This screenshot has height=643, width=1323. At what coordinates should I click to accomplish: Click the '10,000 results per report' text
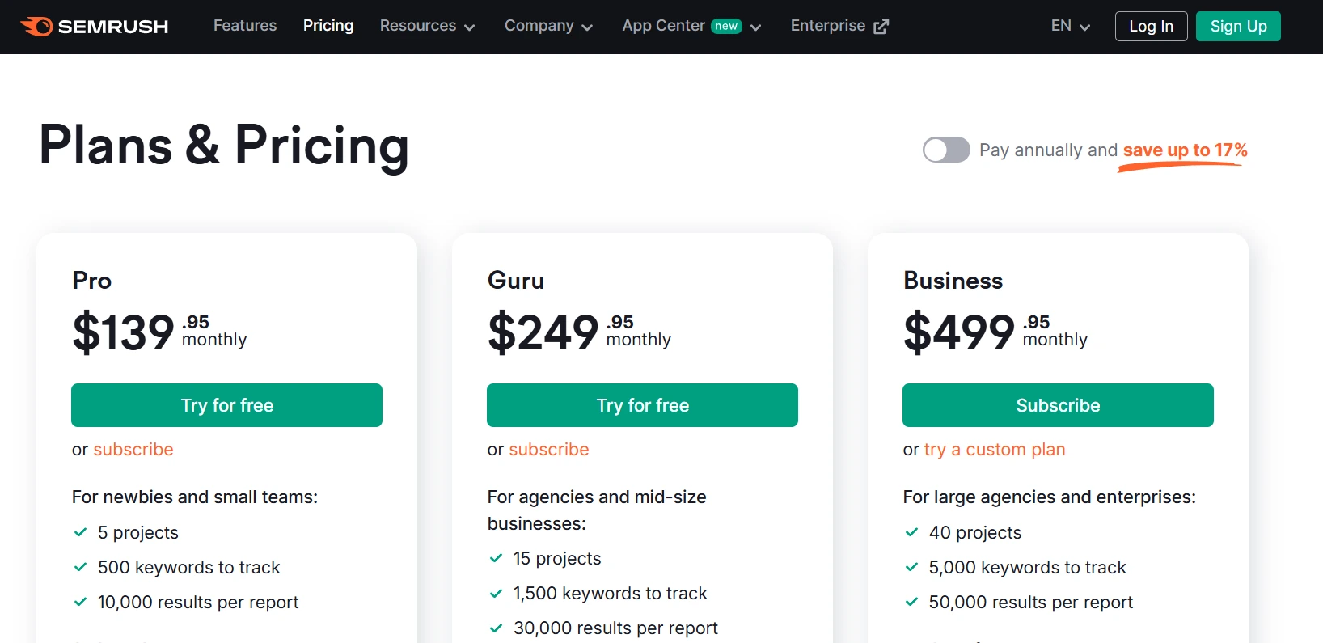pos(198,602)
